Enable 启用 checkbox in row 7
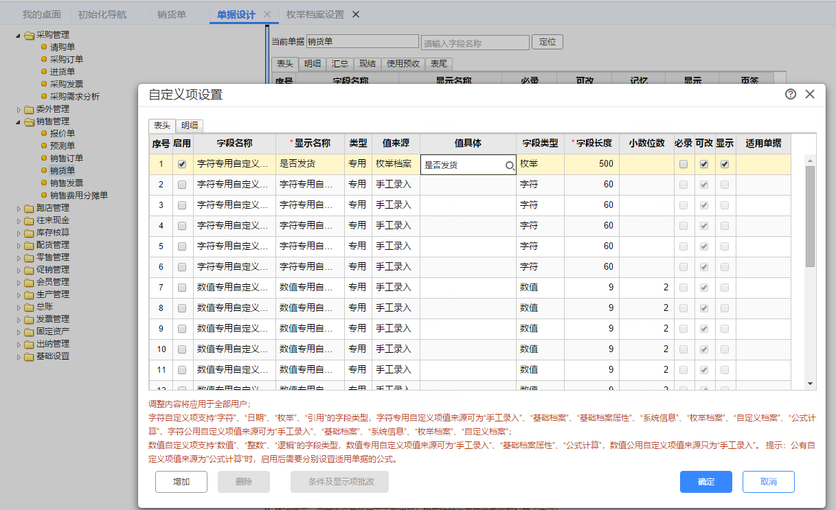This screenshot has width=836, height=510. tap(182, 288)
